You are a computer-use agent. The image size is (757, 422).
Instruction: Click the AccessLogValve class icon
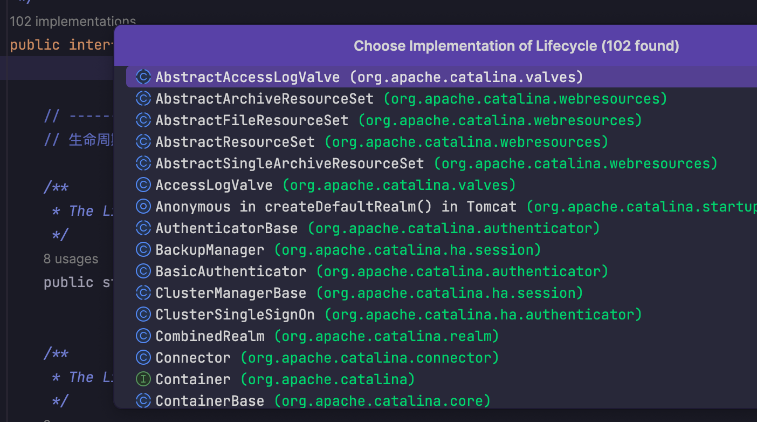pyautogui.click(x=143, y=185)
